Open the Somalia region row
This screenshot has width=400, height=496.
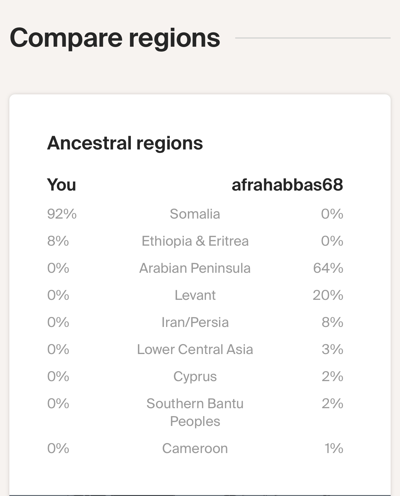tap(195, 214)
